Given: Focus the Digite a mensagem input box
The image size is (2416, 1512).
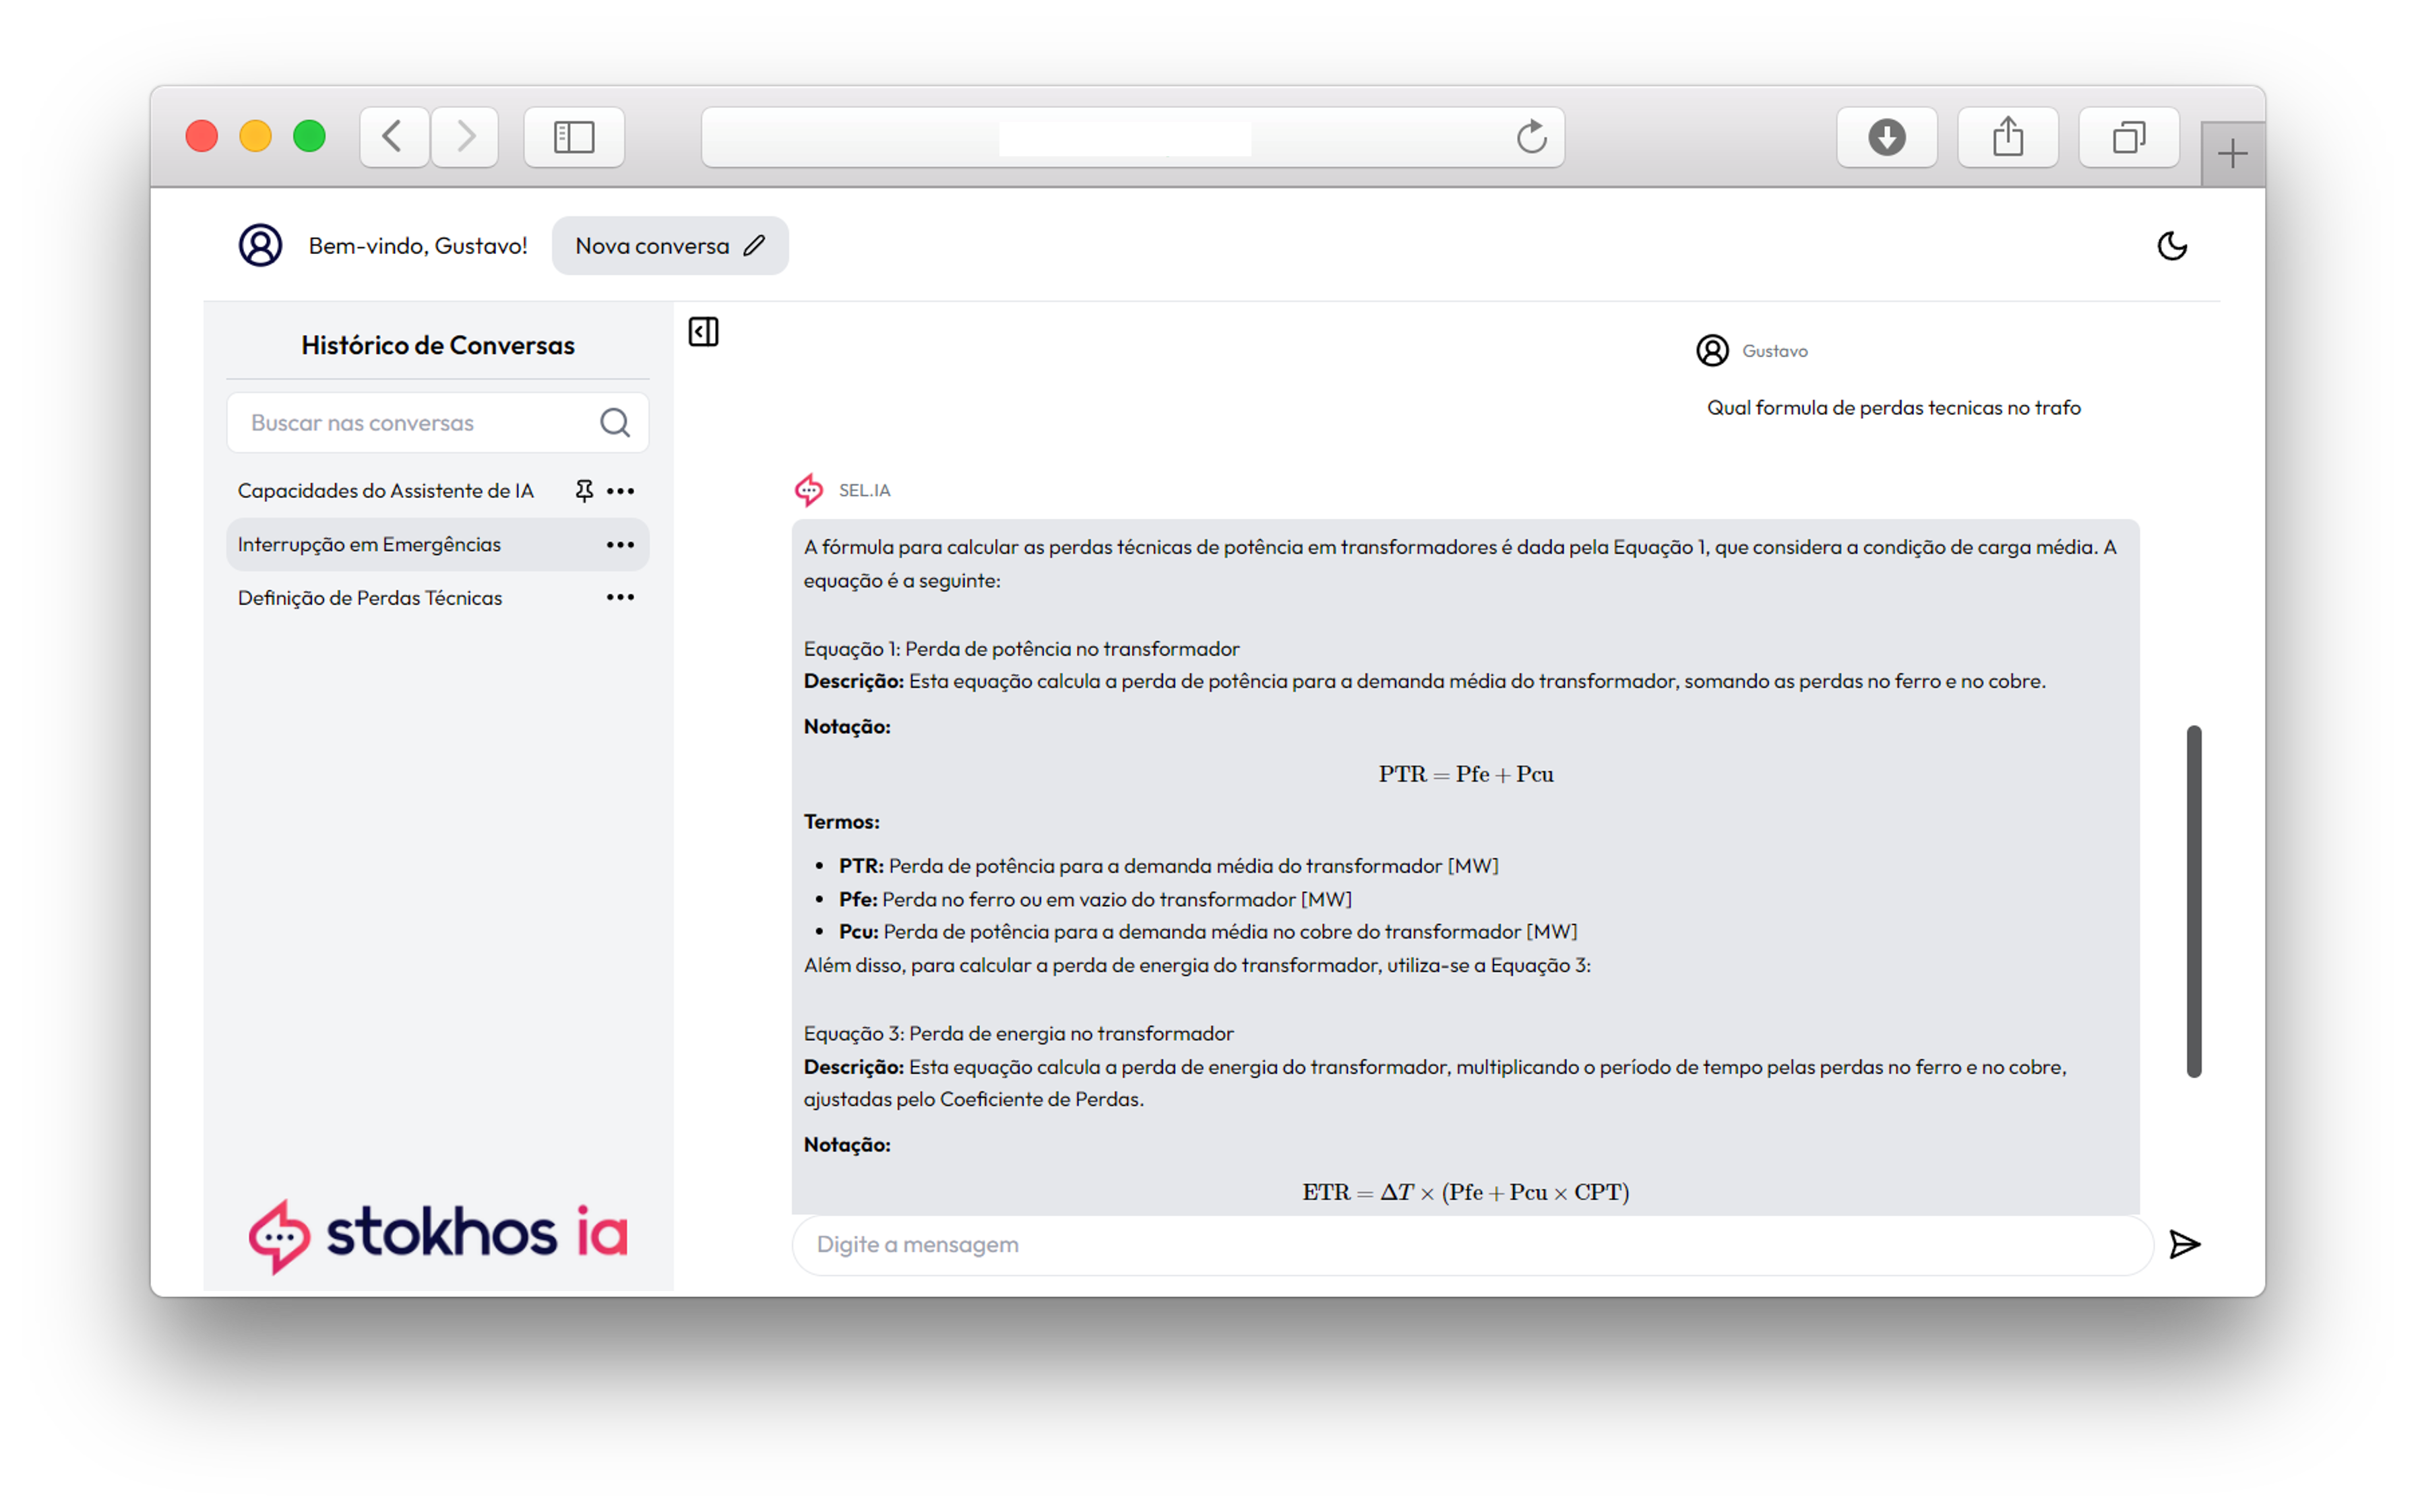Looking at the screenshot, I should (x=1470, y=1244).
